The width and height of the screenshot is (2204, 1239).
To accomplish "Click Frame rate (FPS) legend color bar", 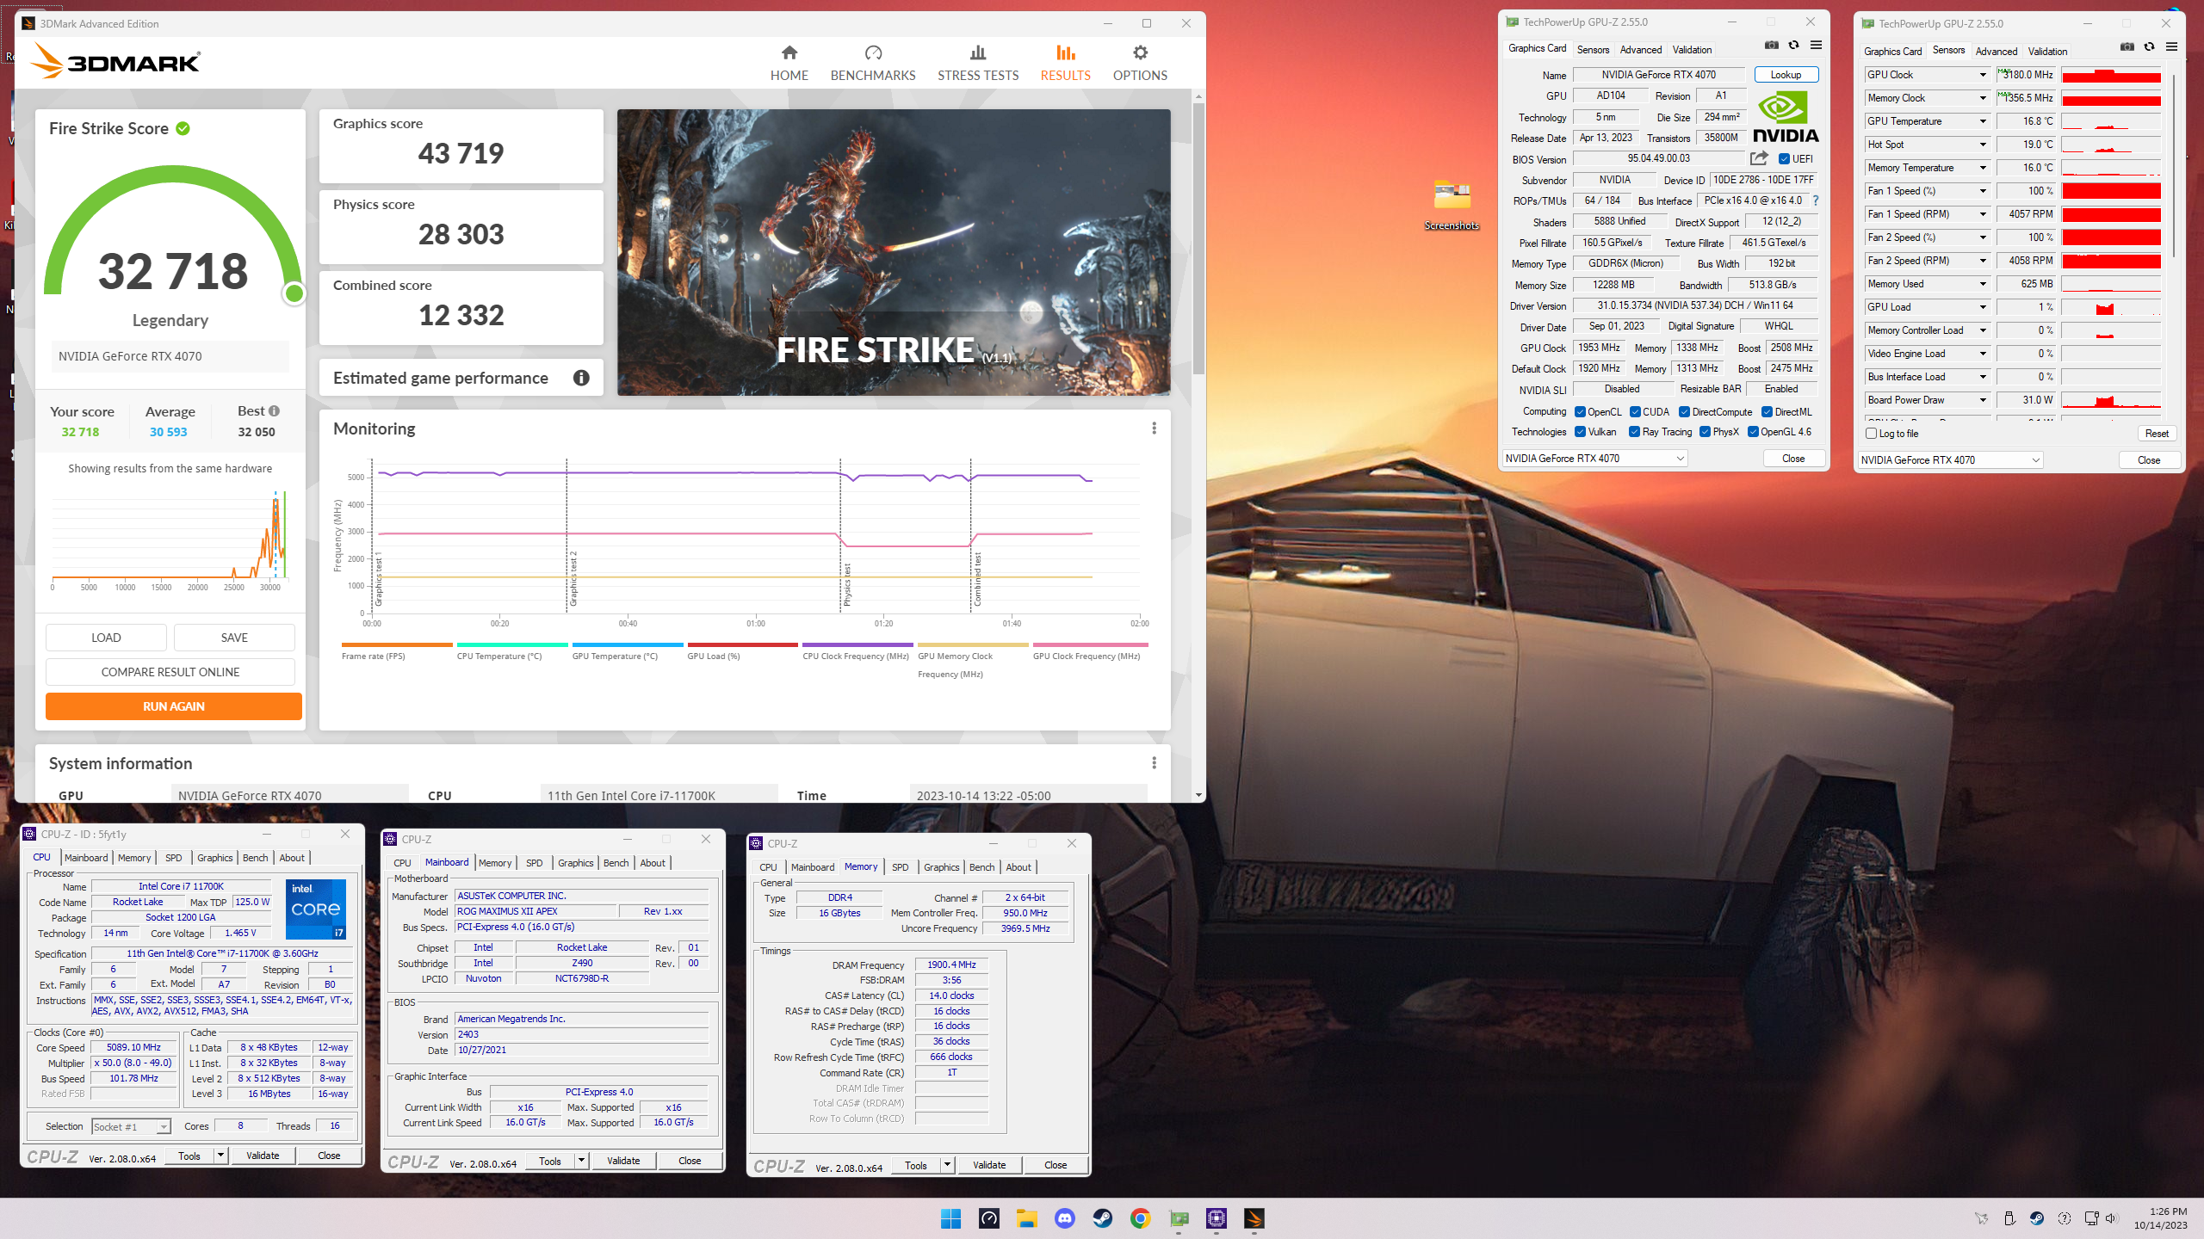I will click(x=397, y=644).
